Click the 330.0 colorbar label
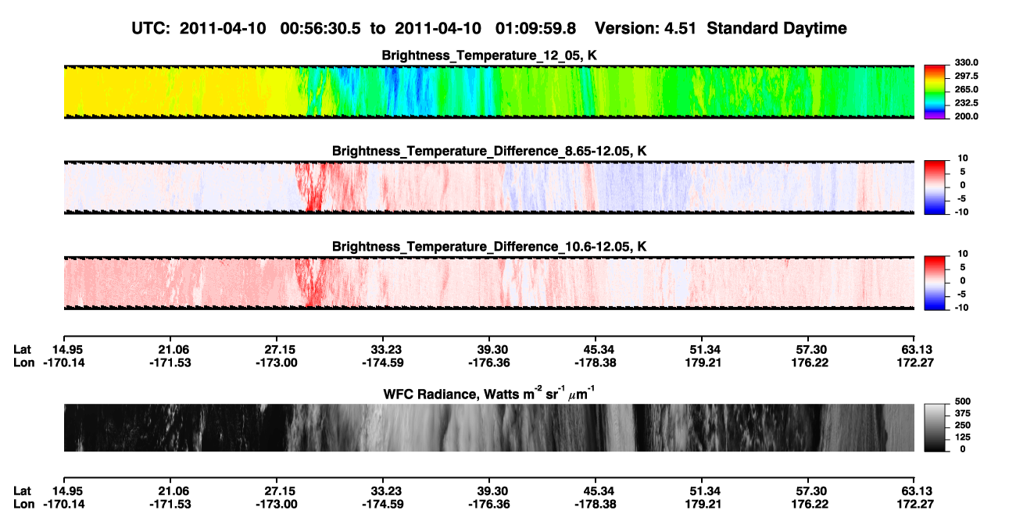Image resolution: width=1016 pixels, height=521 pixels. click(967, 62)
